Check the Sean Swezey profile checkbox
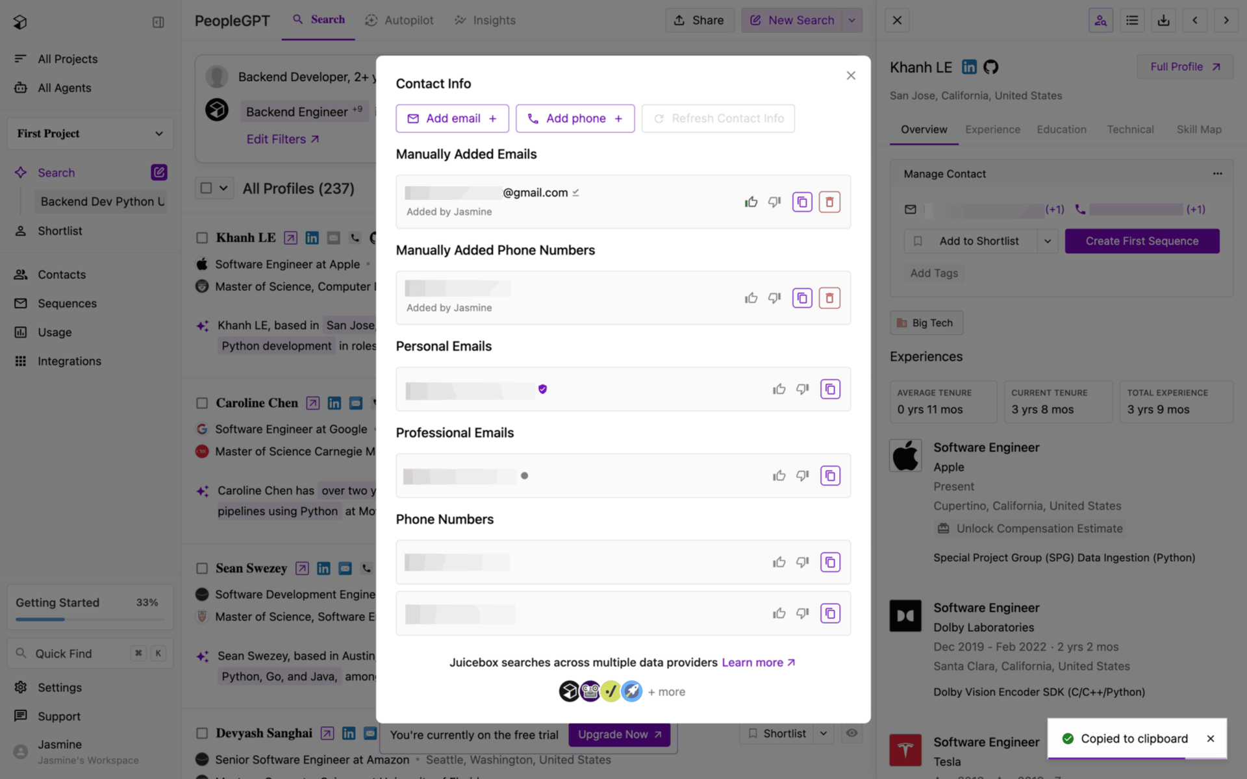1247x779 pixels. [202, 569]
